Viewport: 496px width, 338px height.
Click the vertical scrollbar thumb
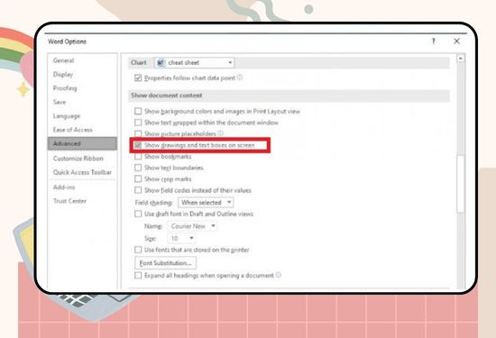tap(461, 184)
